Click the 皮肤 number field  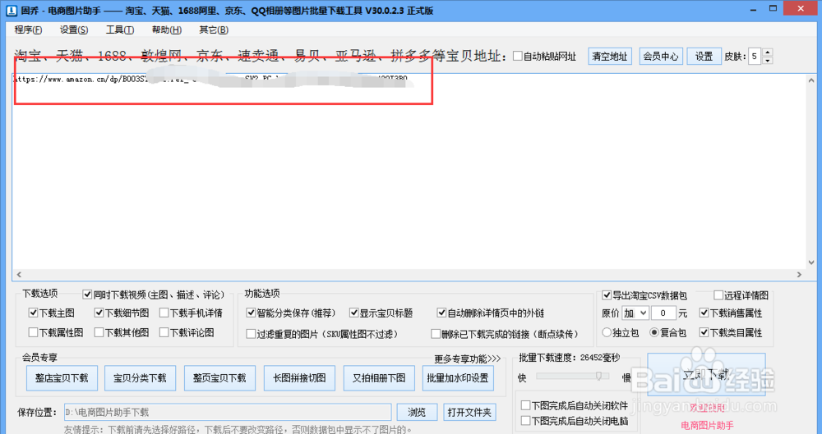(x=755, y=56)
